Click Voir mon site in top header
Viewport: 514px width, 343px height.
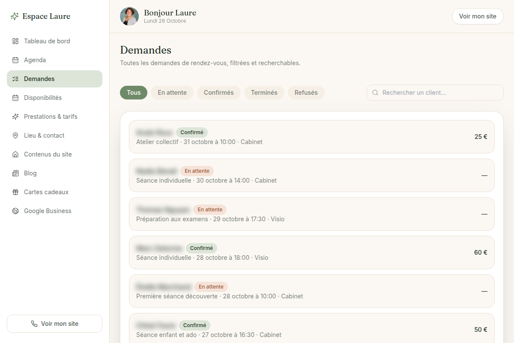tap(478, 16)
